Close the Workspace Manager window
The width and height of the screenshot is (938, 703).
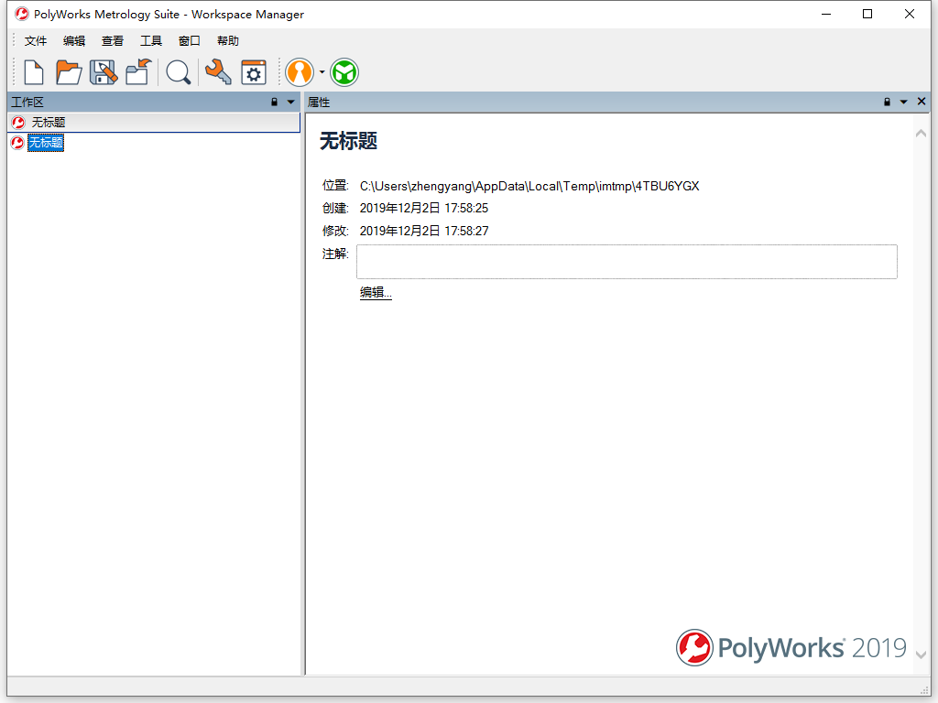coord(910,14)
